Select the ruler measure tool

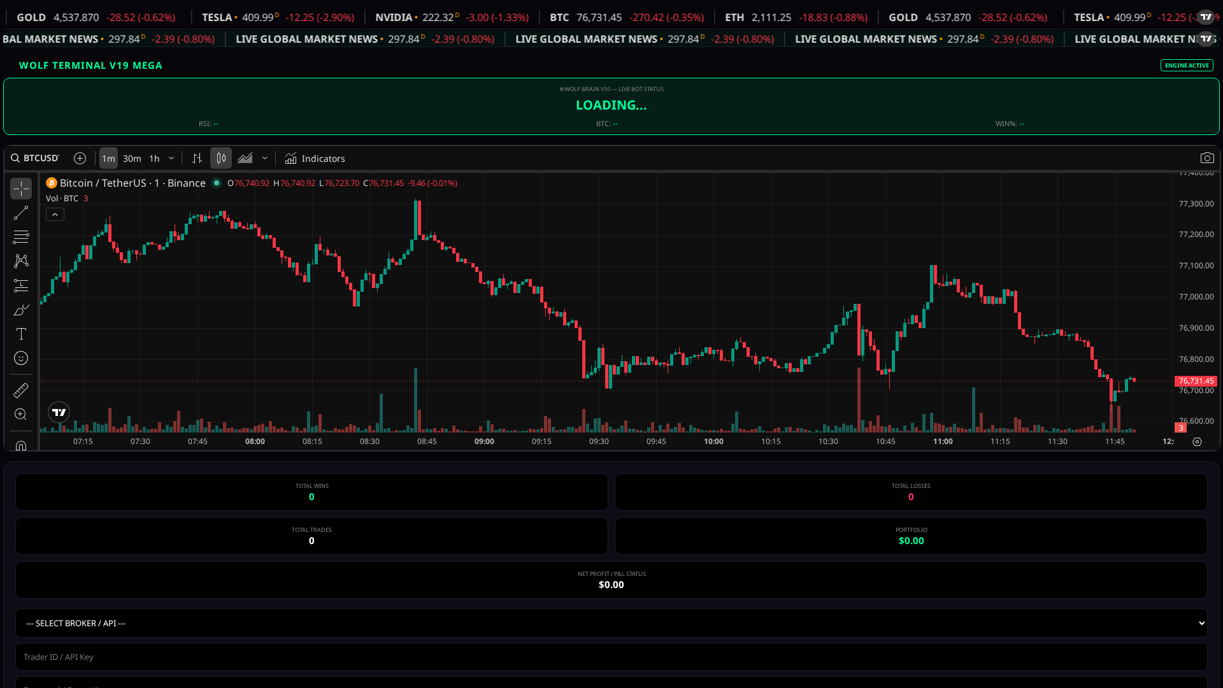click(x=21, y=390)
